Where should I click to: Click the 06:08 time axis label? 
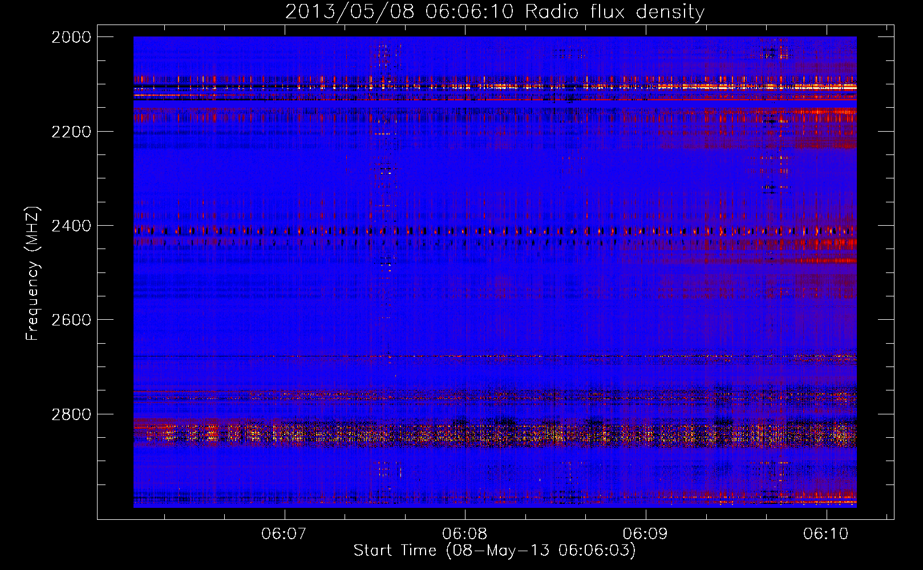coord(465,534)
